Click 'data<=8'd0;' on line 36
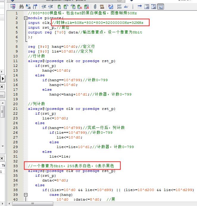The width and height of the screenshot is (197, 206). click(x=55, y=180)
